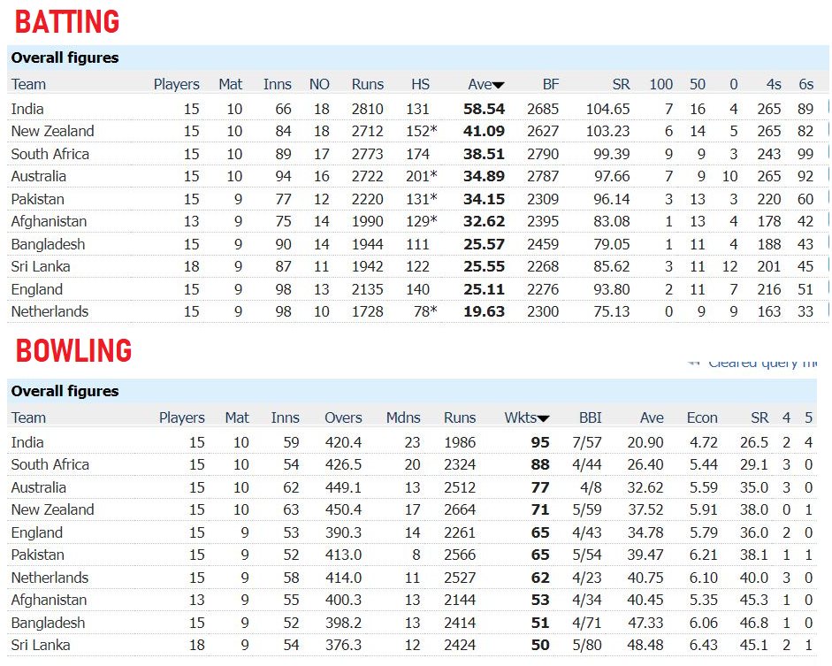Click the Overs column header in bowling
The image size is (832, 666).
pyautogui.click(x=343, y=418)
